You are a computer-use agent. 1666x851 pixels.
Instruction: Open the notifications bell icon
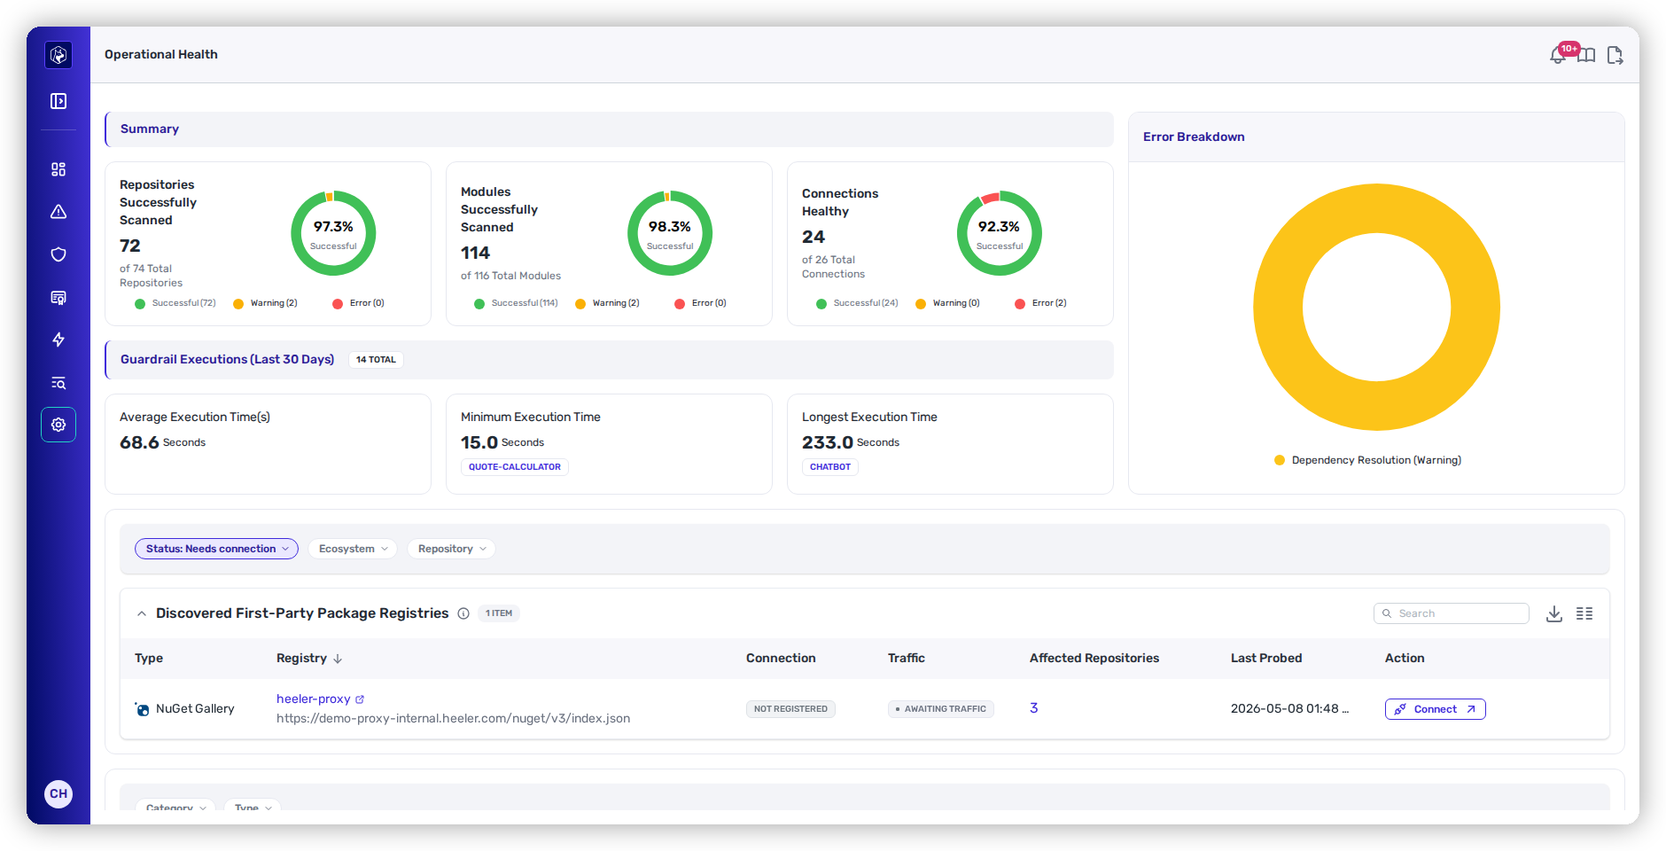1558,55
